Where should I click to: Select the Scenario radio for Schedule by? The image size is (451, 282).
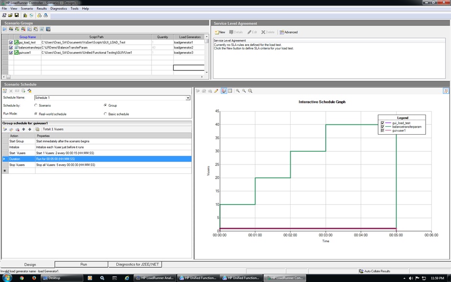tap(36, 105)
